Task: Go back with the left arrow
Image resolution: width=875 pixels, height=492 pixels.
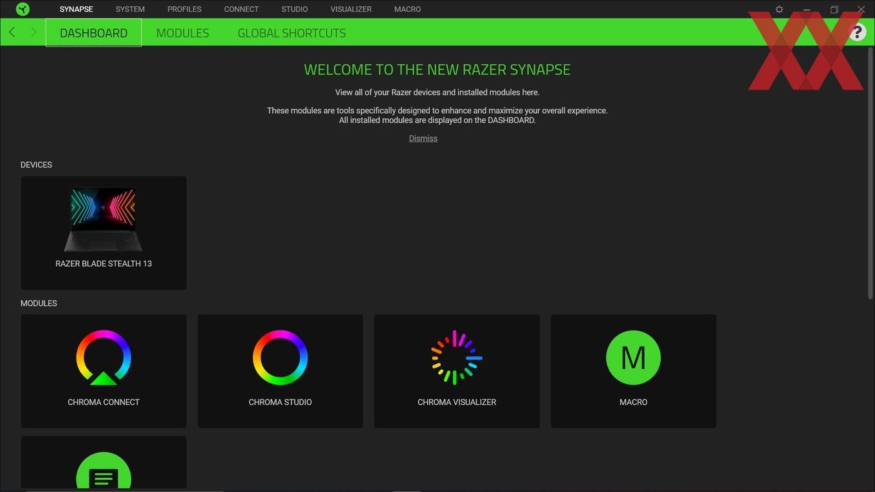Action: tap(12, 32)
